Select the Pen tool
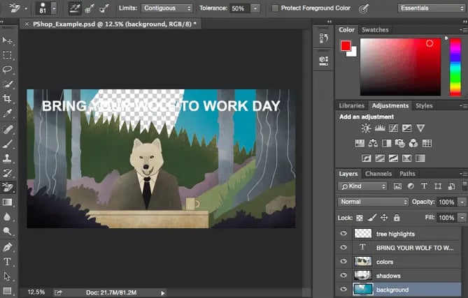Screen dimensions: 468x298 click(x=8, y=247)
